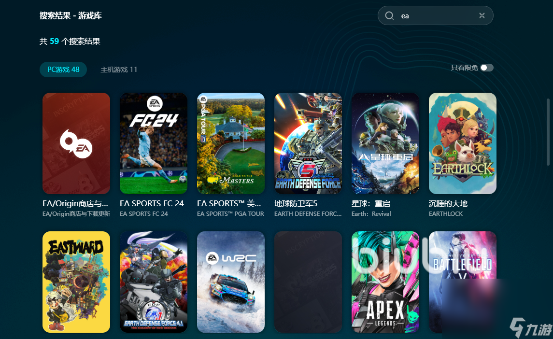Open the EA SPORTS FC 24 cover art
The image size is (553, 339).
point(154,143)
